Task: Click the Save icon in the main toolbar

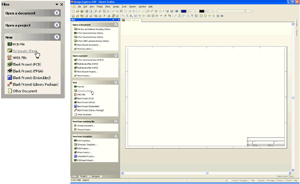Action: click(82, 11)
